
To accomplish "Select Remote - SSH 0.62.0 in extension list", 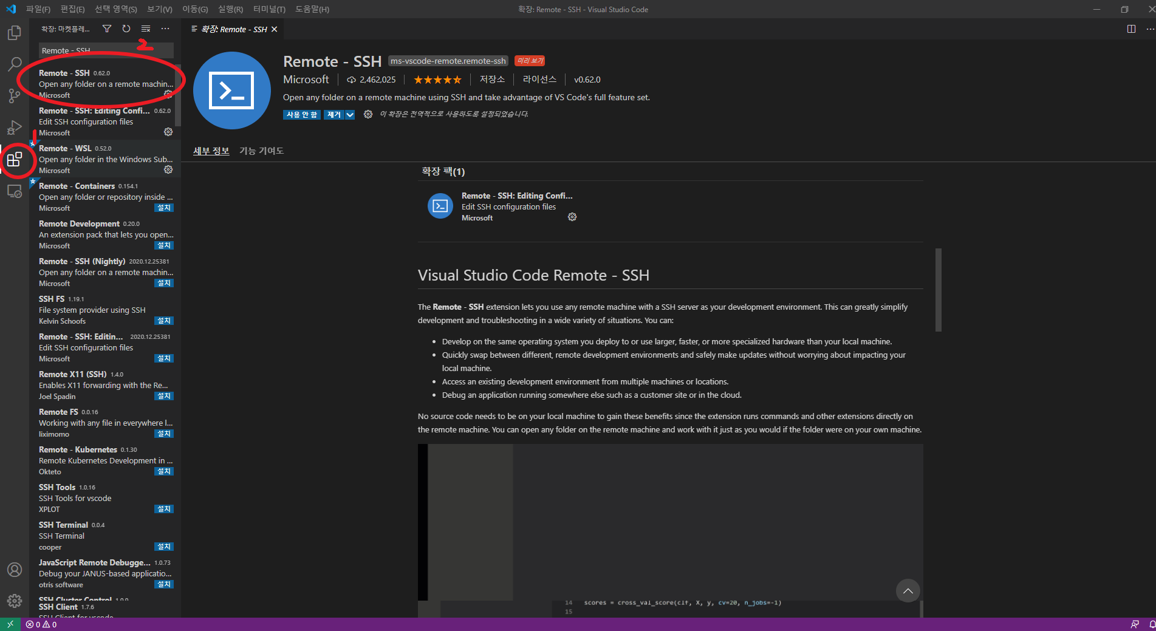I will coord(104,84).
